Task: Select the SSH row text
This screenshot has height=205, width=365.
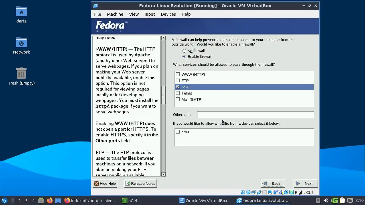Action: [x=185, y=87]
